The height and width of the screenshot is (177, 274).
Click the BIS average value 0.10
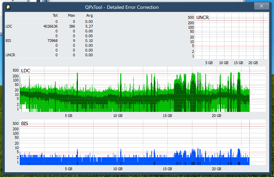click(x=89, y=41)
